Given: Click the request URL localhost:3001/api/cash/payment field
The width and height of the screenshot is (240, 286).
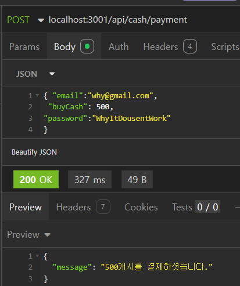Looking at the screenshot, I should click(x=118, y=20).
